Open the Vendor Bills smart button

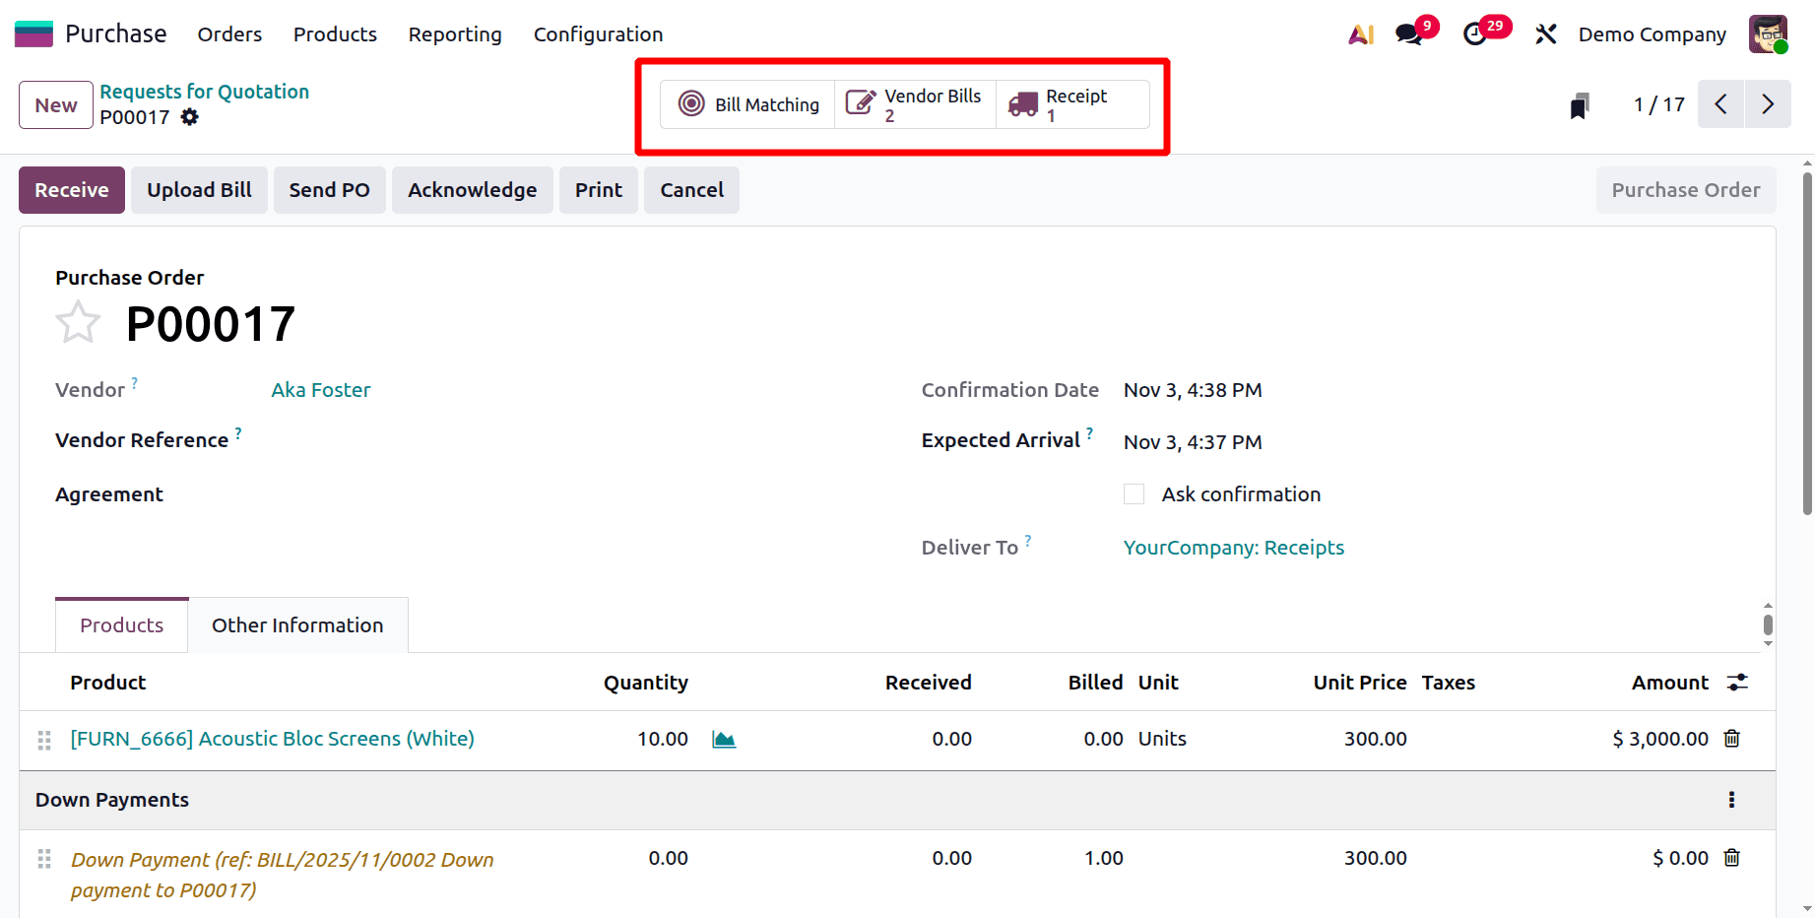[914, 103]
